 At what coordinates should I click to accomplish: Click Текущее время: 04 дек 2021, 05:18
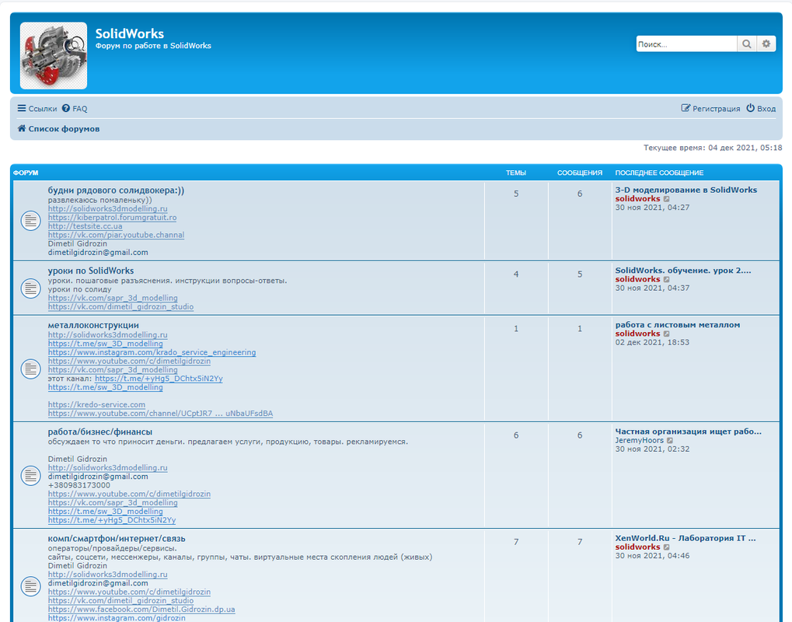click(x=713, y=148)
